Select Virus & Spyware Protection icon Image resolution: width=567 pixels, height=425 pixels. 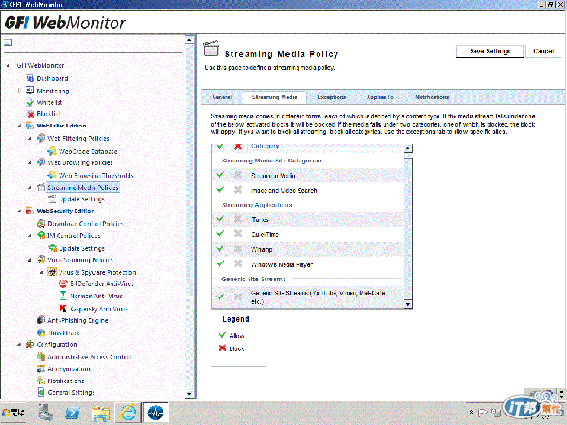[52, 272]
